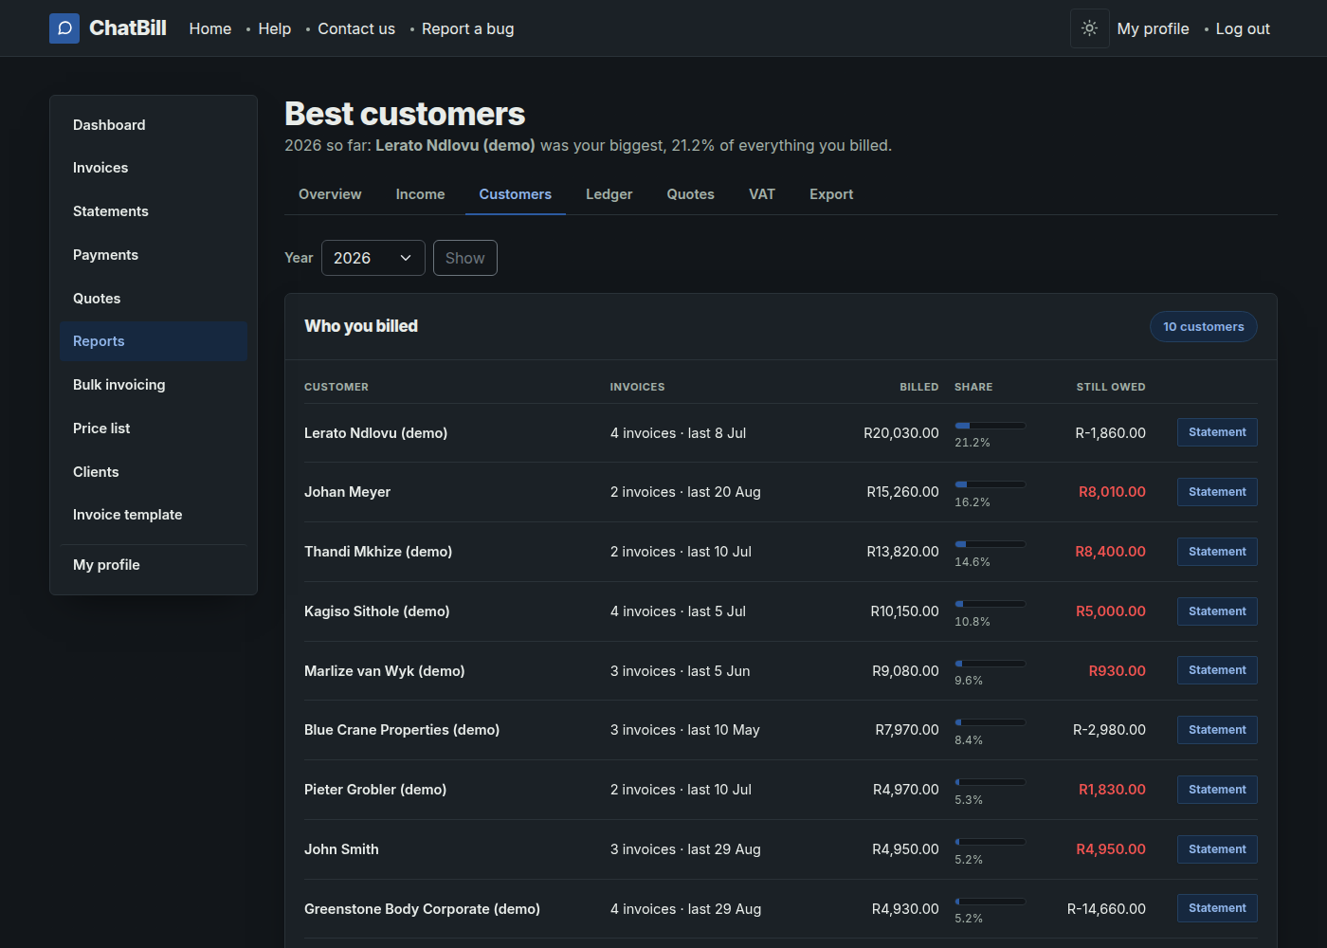
Task: Open Invoice template in the sidebar
Action: (154, 515)
